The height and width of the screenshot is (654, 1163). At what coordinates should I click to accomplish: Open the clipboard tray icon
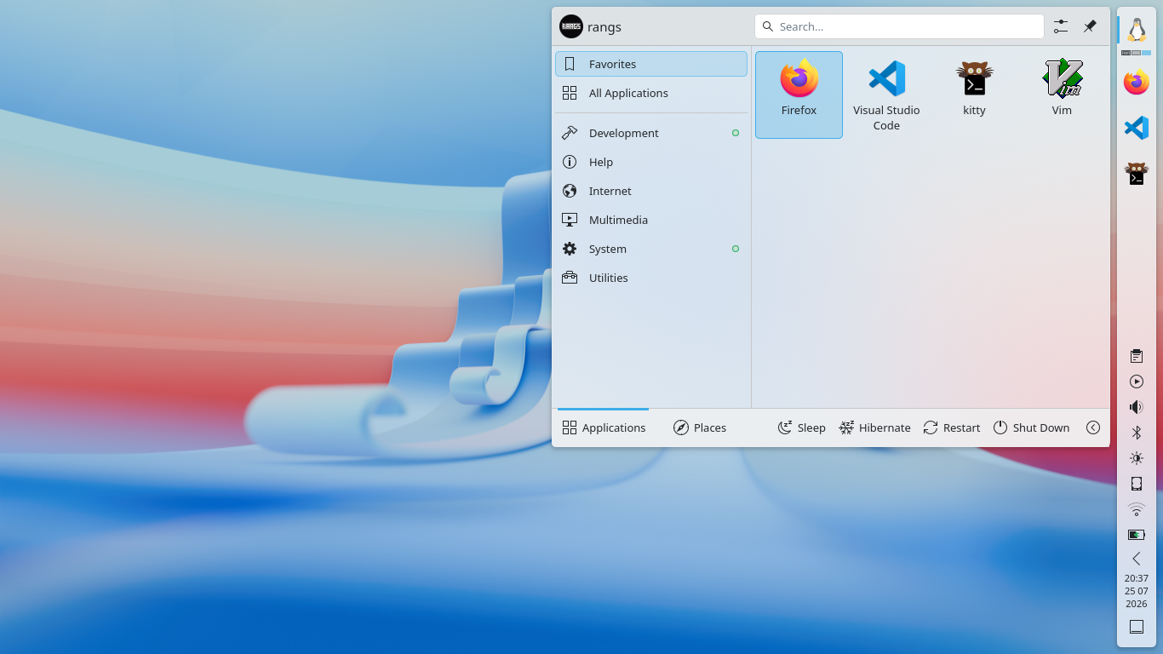(1137, 356)
